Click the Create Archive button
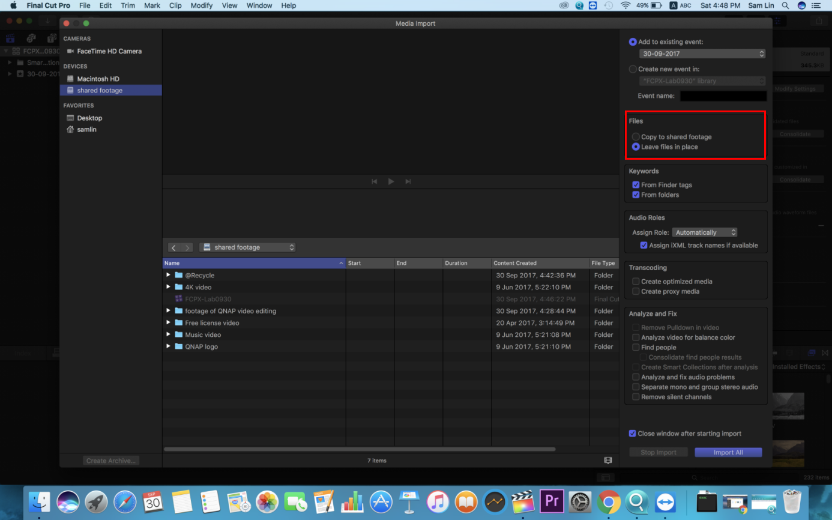Viewport: 832px width, 520px height. (x=111, y=461)
